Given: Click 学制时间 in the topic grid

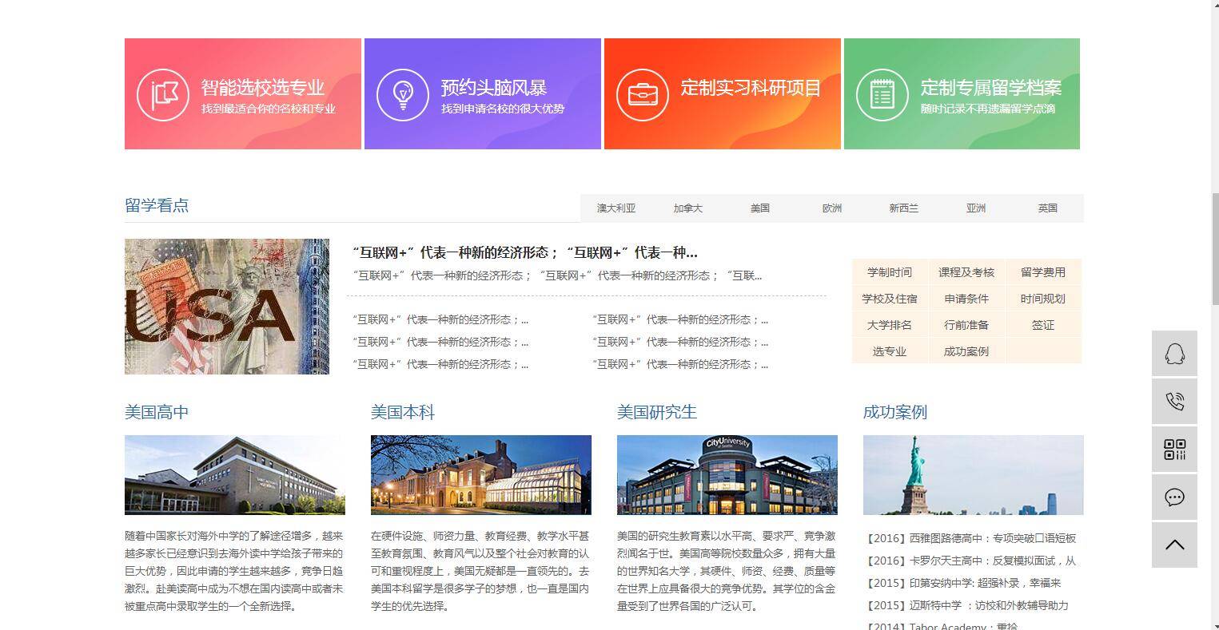Looking at the screenshot, I should [890, 272].
